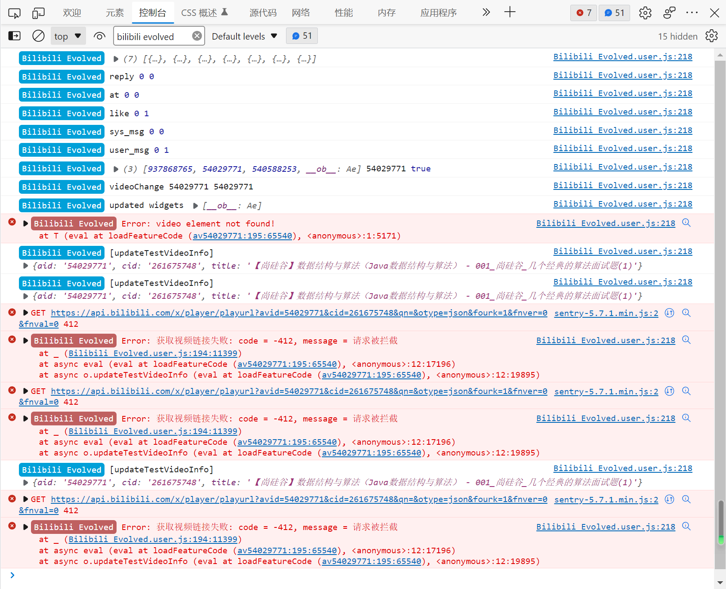The height and width of the screenshot is (589, 726).
Task: Activate the inspect element picker icon
Action: [x=14, y=13]
